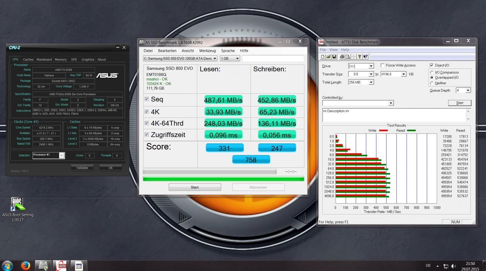Open the View menu in ATTO
The width and height of the screenshot is (486, 271).
click(x=333, y=50)
